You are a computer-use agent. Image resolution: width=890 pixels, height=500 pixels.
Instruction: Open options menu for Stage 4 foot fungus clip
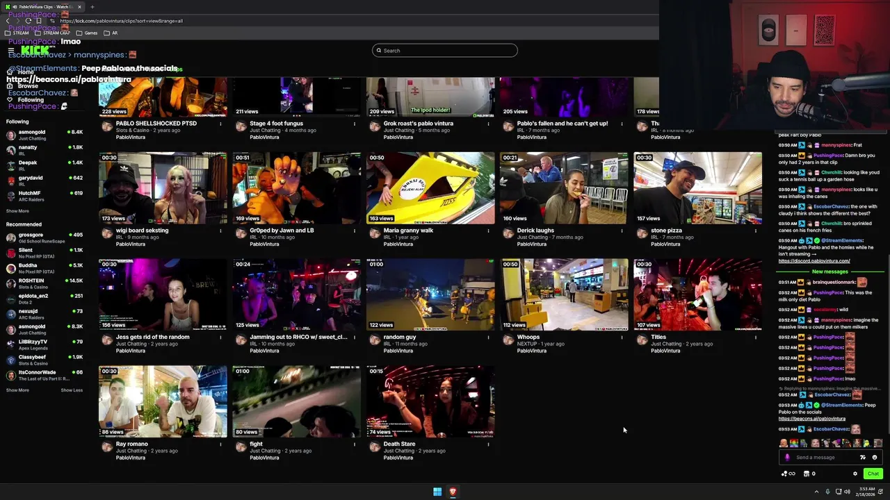click(x=354, y=124)
